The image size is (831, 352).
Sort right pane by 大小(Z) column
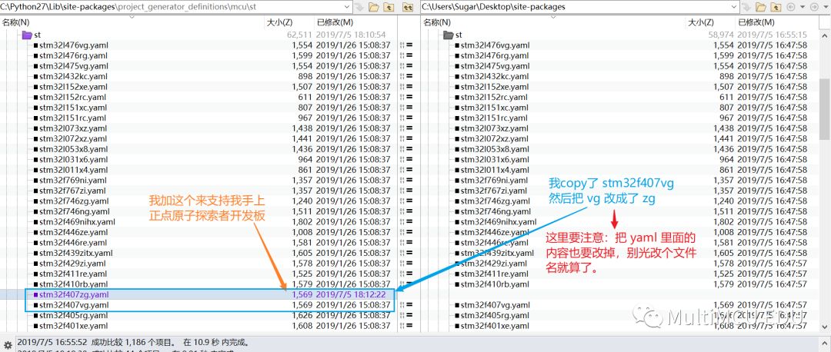tap(700, 22)
